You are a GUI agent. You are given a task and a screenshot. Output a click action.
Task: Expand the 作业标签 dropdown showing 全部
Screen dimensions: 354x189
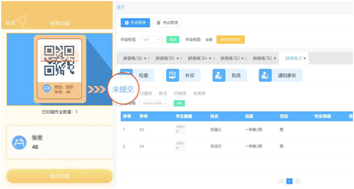pos(151,39)
